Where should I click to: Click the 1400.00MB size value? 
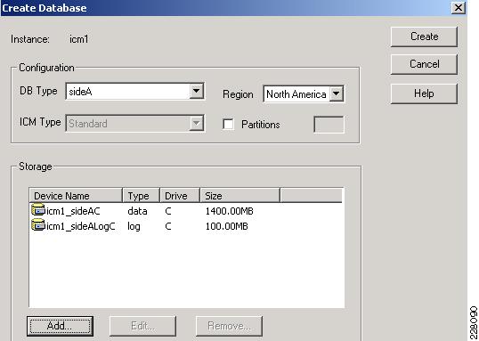click(229, 211)
